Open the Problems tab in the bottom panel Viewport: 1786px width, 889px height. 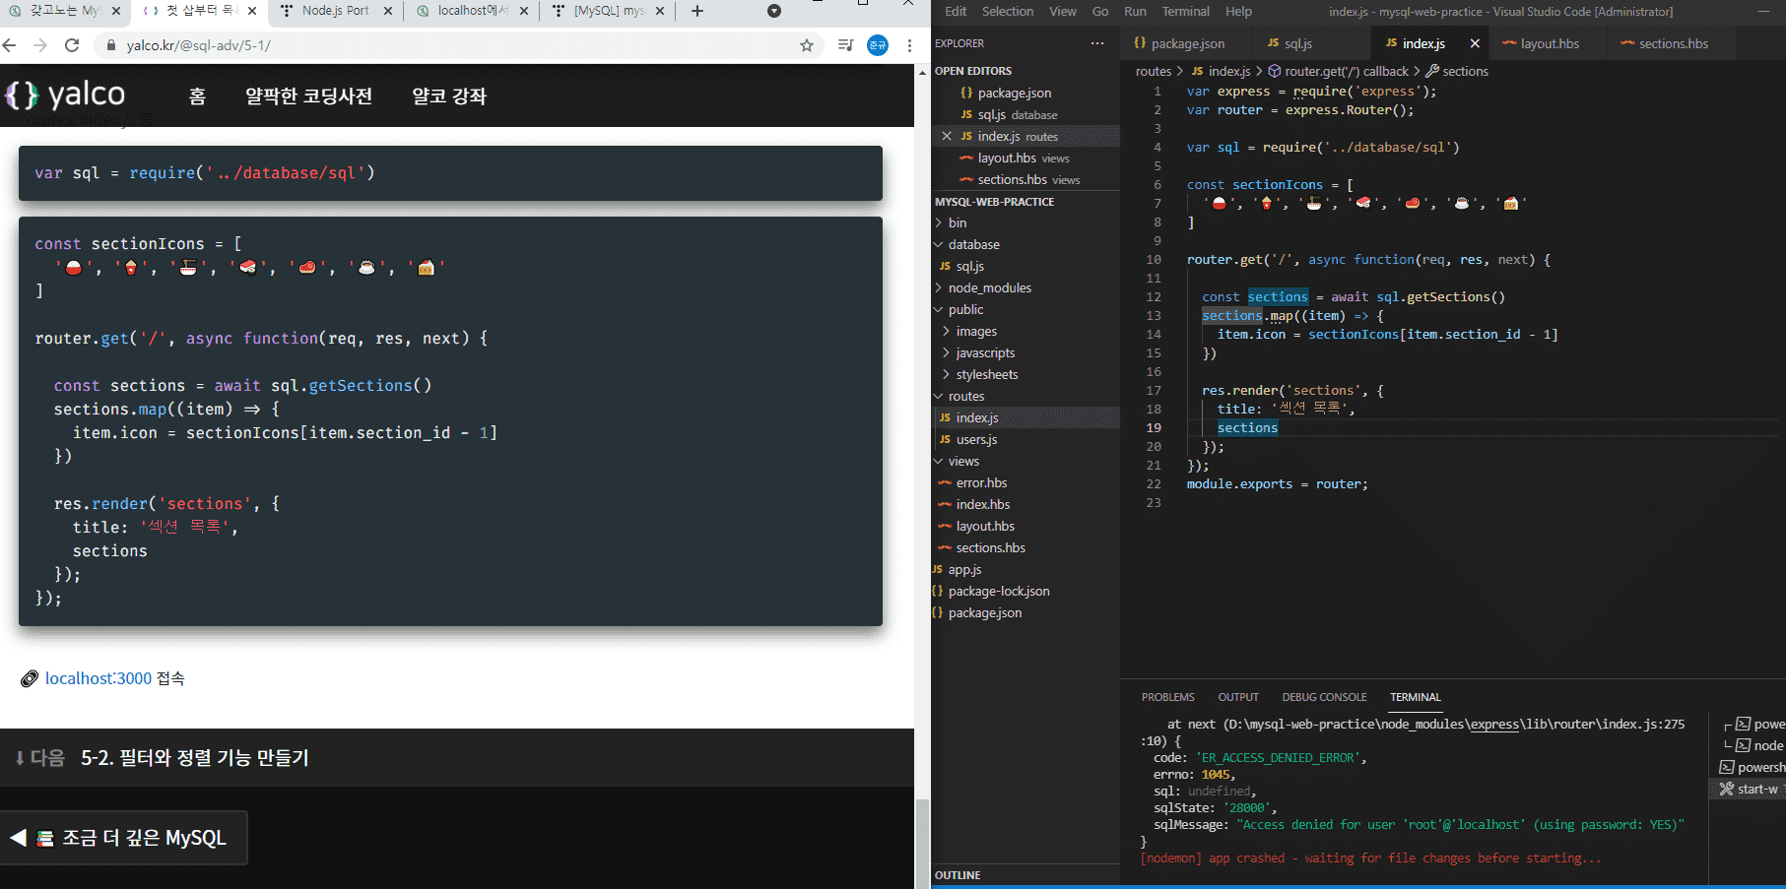point(1167,697)
